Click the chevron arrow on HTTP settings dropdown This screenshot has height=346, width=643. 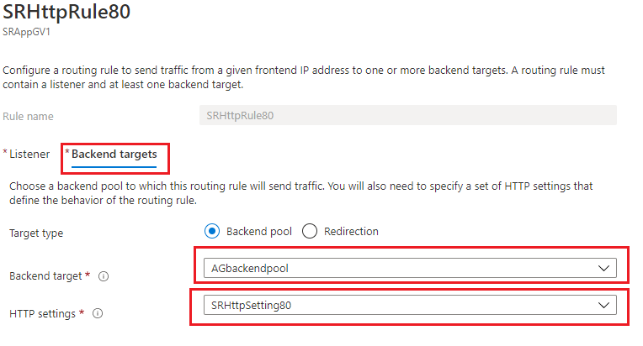tap(603, 306)
